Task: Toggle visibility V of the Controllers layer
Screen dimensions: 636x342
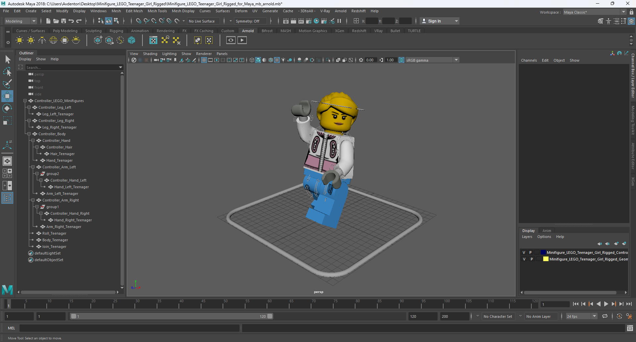Action: 524,253
